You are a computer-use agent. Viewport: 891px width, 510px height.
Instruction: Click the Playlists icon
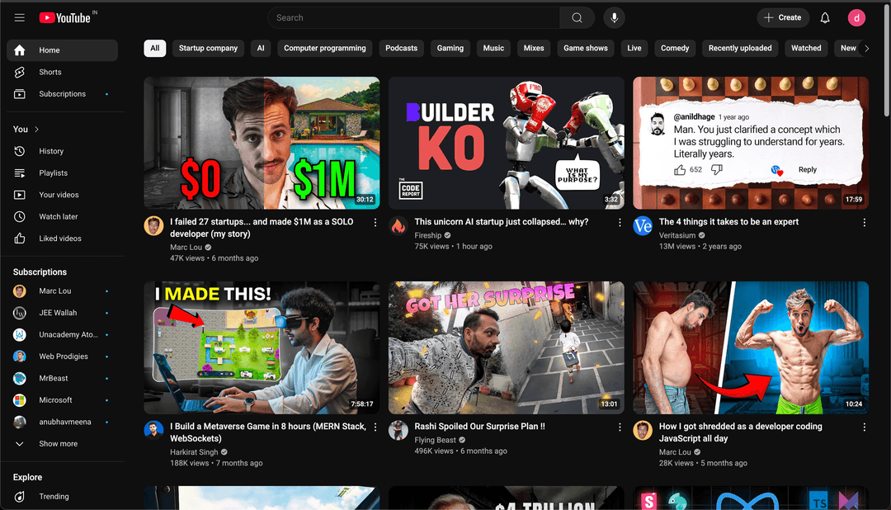click(19, 172)
